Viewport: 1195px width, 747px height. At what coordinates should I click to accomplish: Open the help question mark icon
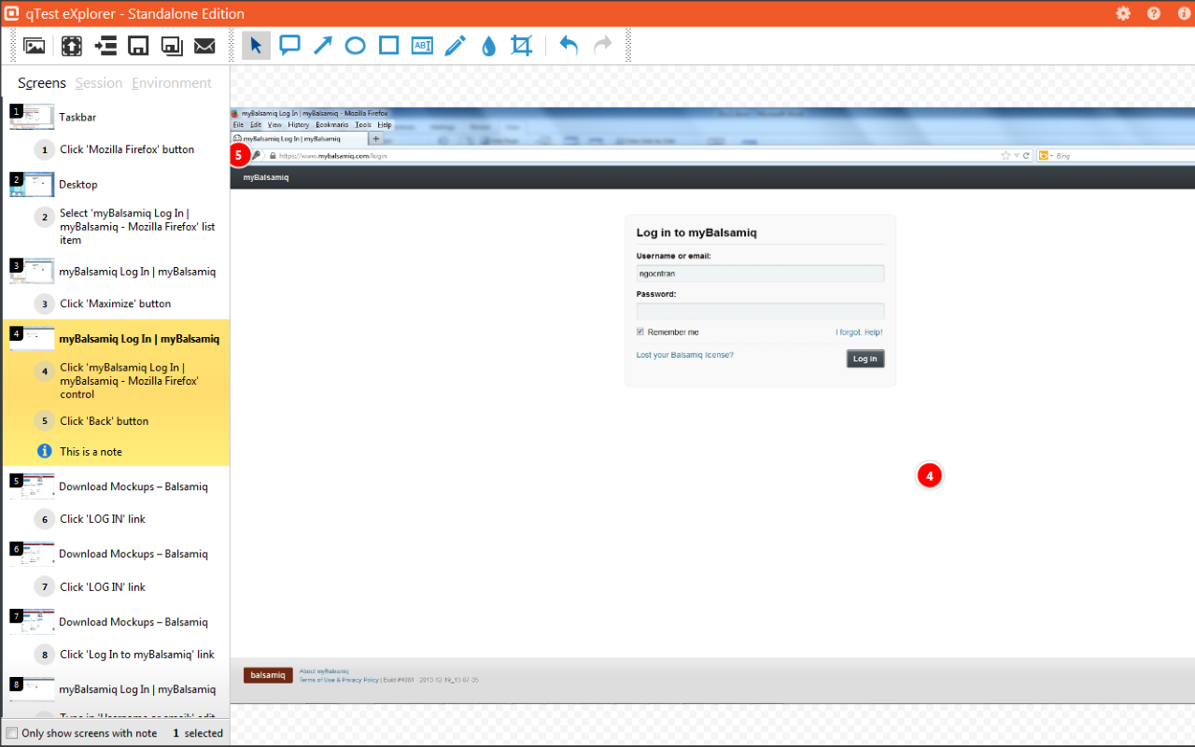coord(1154,14)
